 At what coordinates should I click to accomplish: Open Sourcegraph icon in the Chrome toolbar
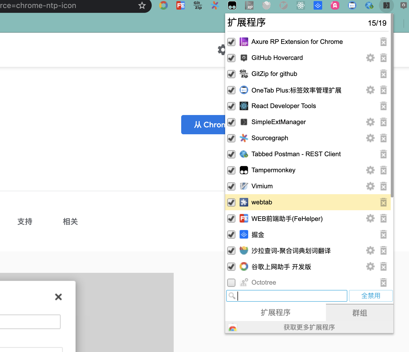pos(215,5)
